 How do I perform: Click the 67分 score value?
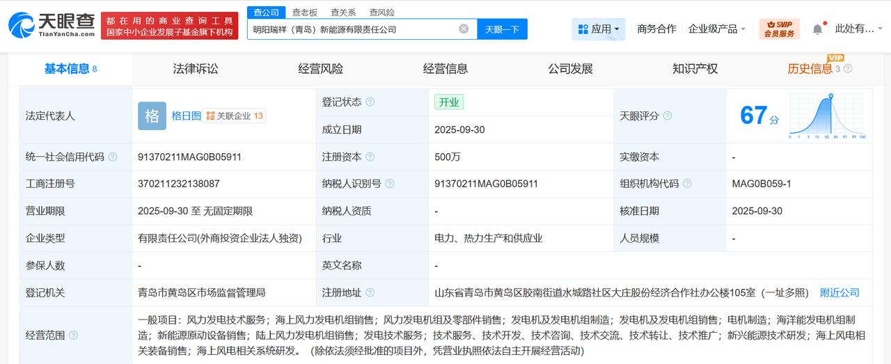[759, 116]
